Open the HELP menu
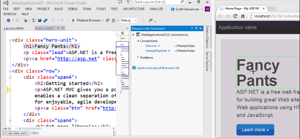Image resolution: width=300 pixels, height=138 pixels. coord(25,14)
